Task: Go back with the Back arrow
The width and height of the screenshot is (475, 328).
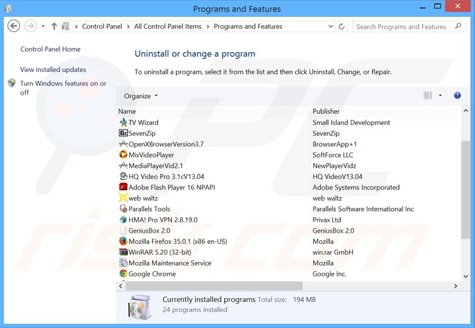Action: click(14, 26)
